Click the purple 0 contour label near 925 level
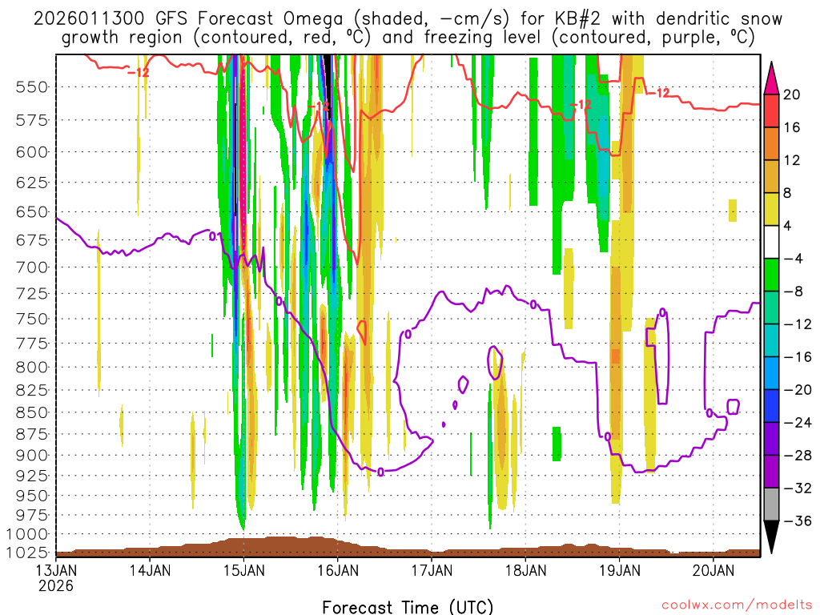Viewport: 820px width, 615px height. [380, 472]
